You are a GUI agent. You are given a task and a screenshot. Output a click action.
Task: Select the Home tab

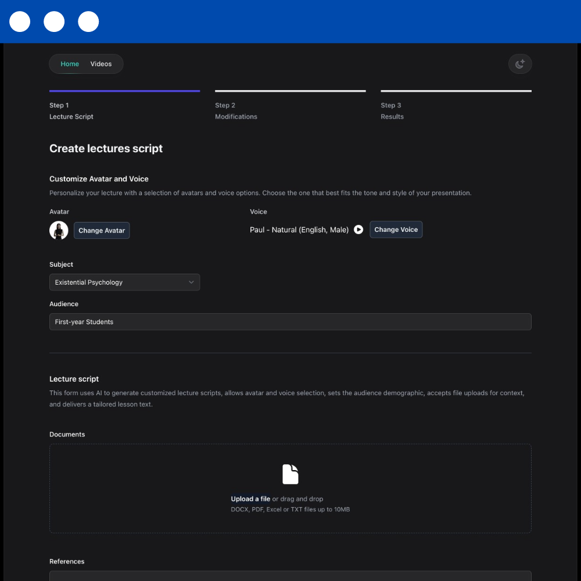[70, 63]
